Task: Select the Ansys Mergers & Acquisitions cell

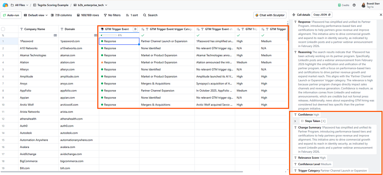Action: pyautogui.click(x=167, y=84)
